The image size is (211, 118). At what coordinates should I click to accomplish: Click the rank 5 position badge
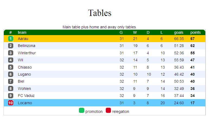11,67
